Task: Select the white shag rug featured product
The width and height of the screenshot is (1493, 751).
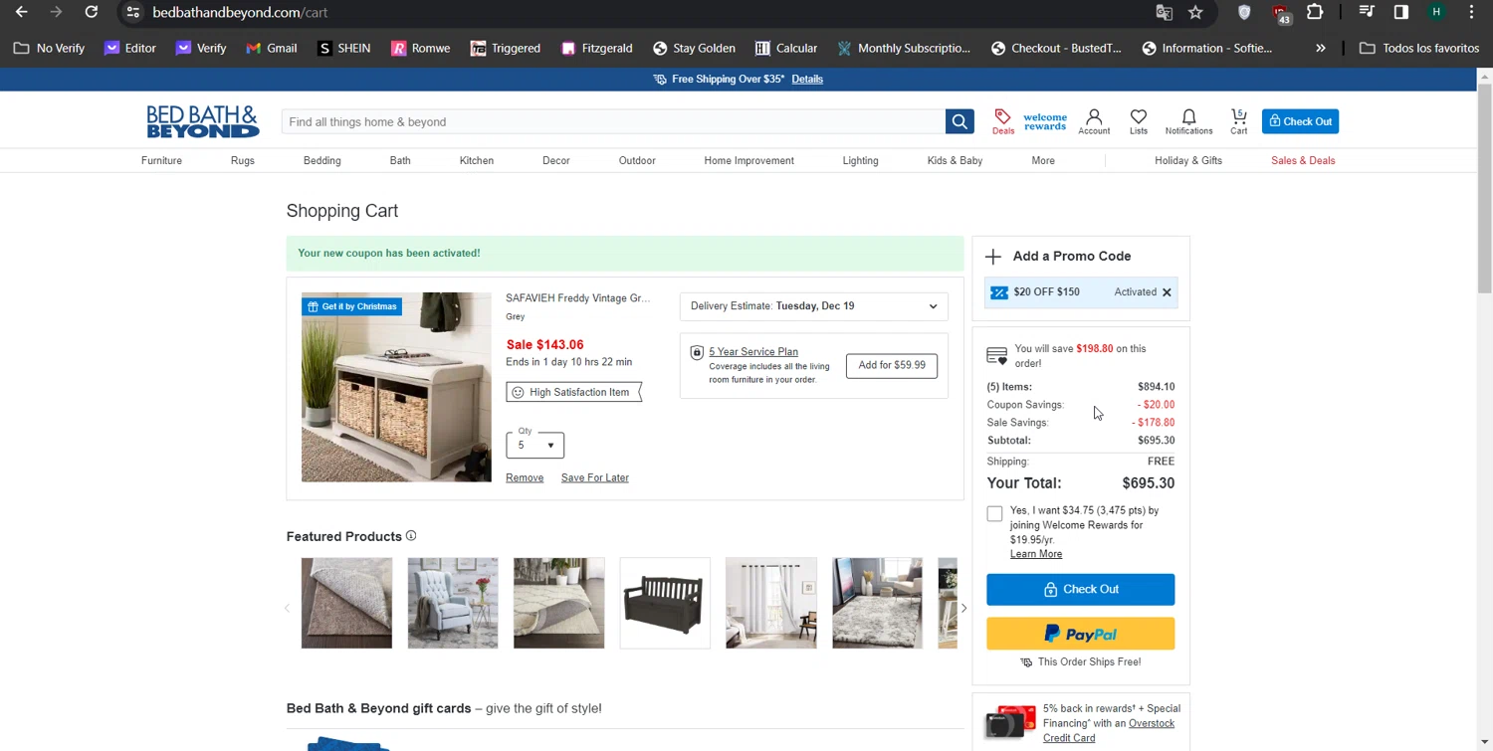Action: click(877, 603)
